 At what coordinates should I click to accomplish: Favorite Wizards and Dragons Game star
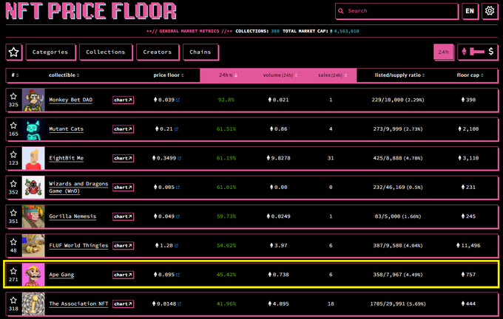point(13,184)
